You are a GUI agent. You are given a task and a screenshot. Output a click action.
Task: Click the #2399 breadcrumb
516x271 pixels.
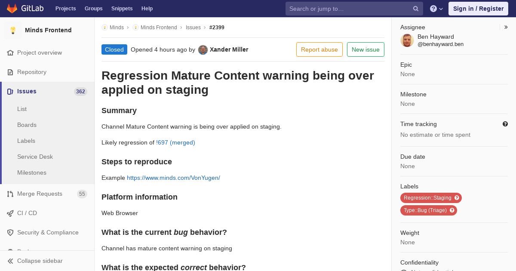217,28
